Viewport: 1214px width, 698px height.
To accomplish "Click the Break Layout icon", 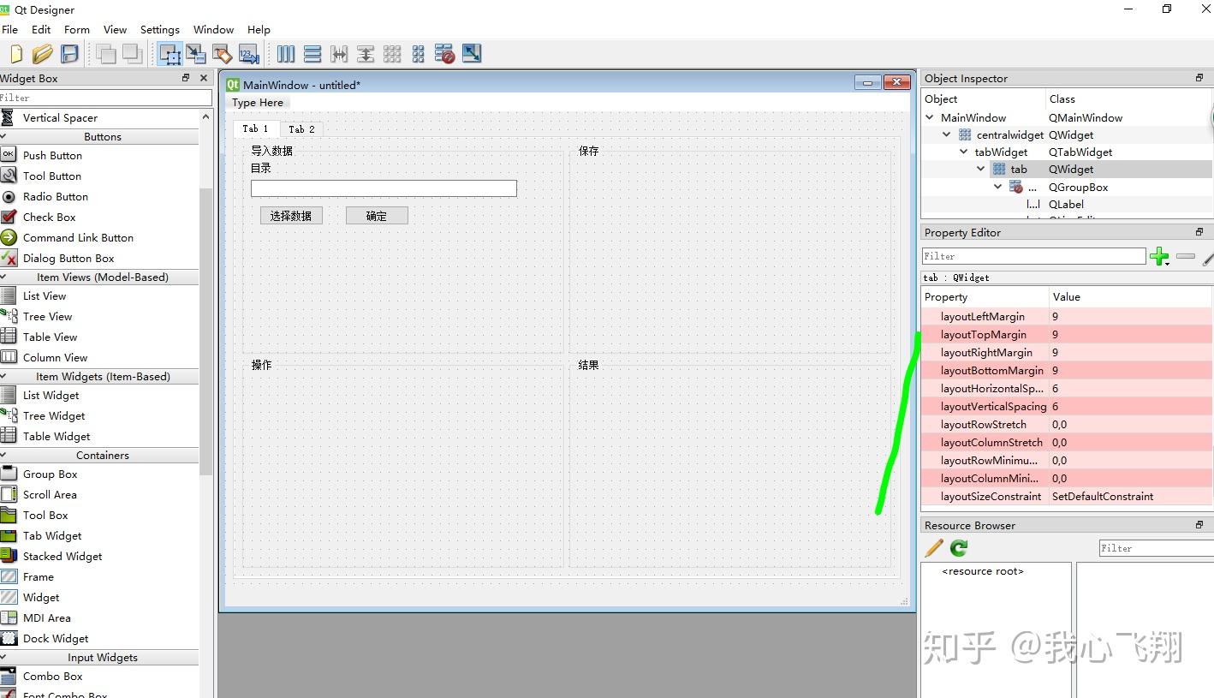I will click(x=444, y=53).
